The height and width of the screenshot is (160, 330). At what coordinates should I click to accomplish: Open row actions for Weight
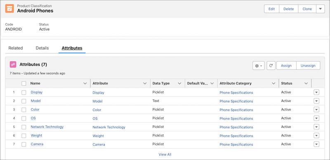click(316, 136)
